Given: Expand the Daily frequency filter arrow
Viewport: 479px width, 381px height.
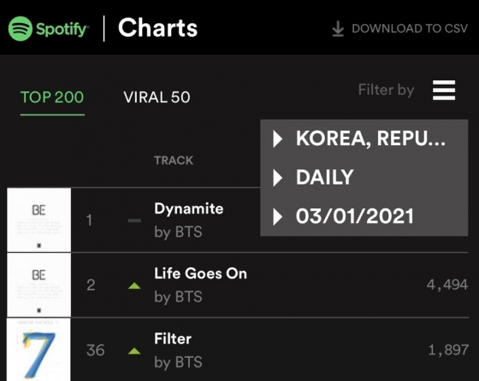Looking at the screenshot, I should point(277,178).
